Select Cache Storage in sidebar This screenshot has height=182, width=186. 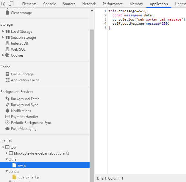click(22, 74)
